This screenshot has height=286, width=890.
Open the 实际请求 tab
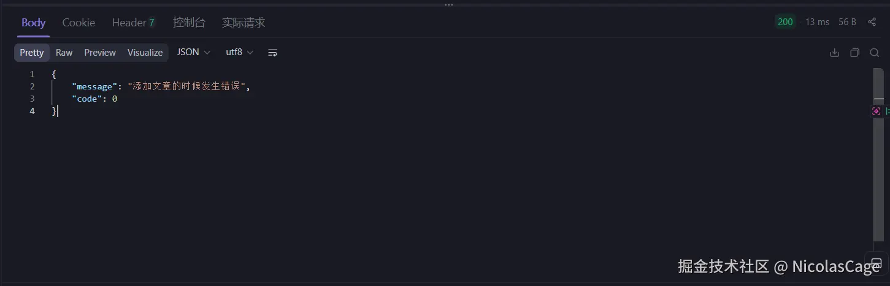coord(244,23)
